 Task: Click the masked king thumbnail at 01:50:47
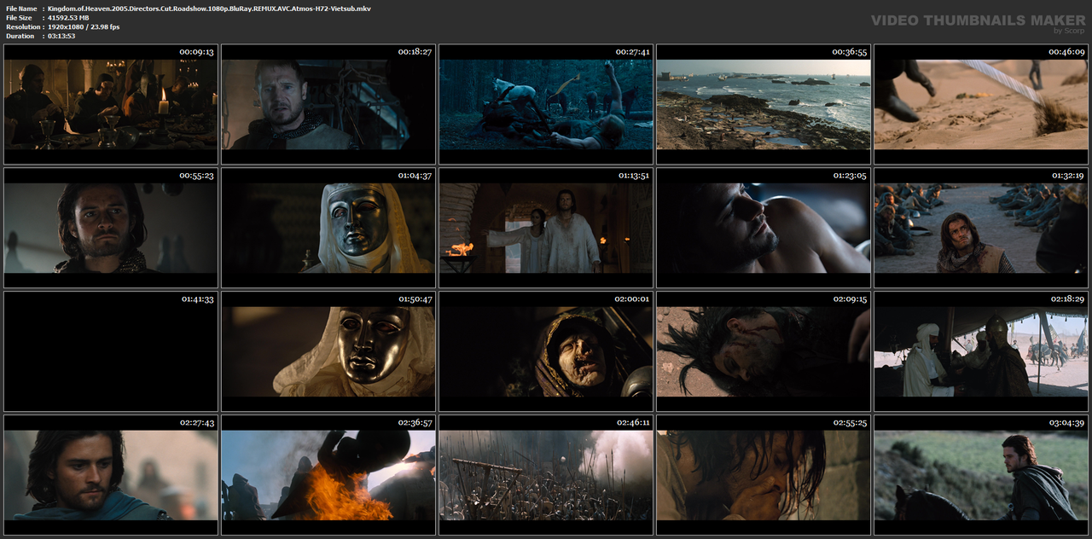pos(328,351)
